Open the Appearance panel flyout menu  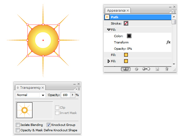(x=174, y=12)
